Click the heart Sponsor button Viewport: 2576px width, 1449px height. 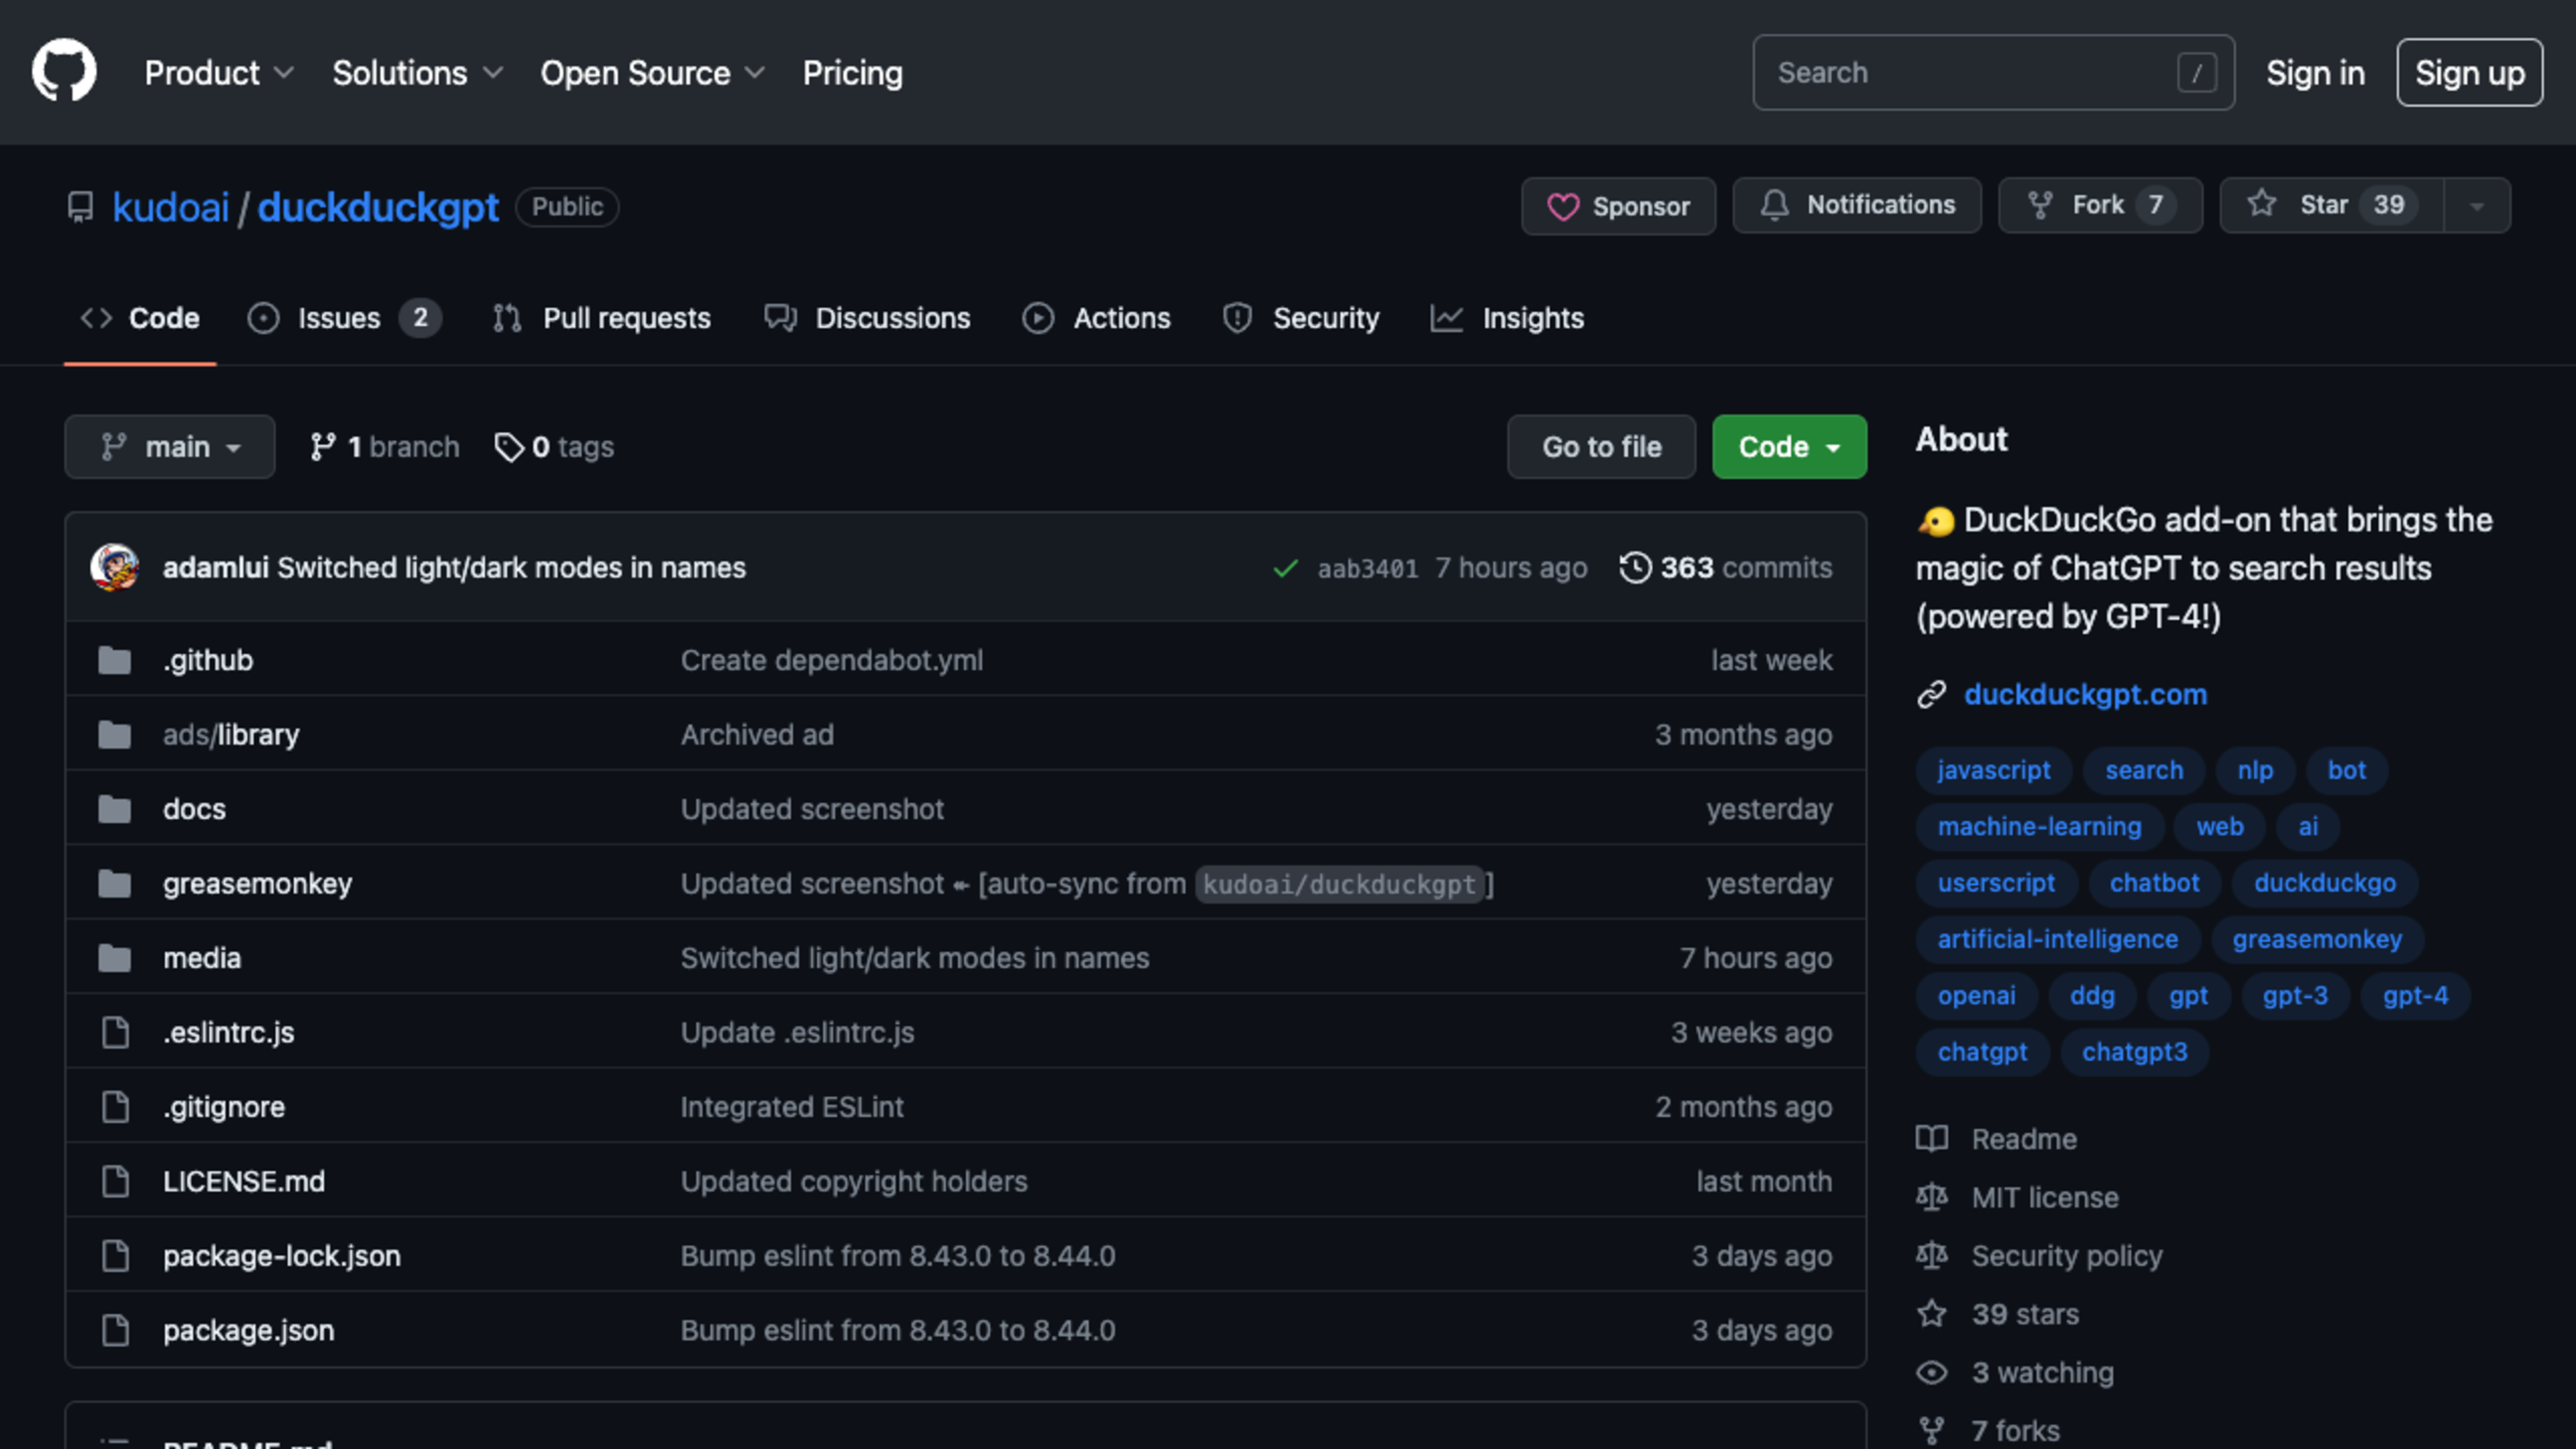click(1618, 206)
